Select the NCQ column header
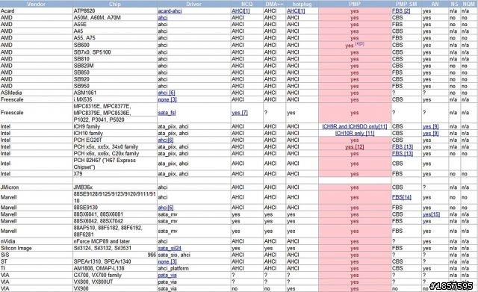478x292 pixels. (x=247, y=4)
